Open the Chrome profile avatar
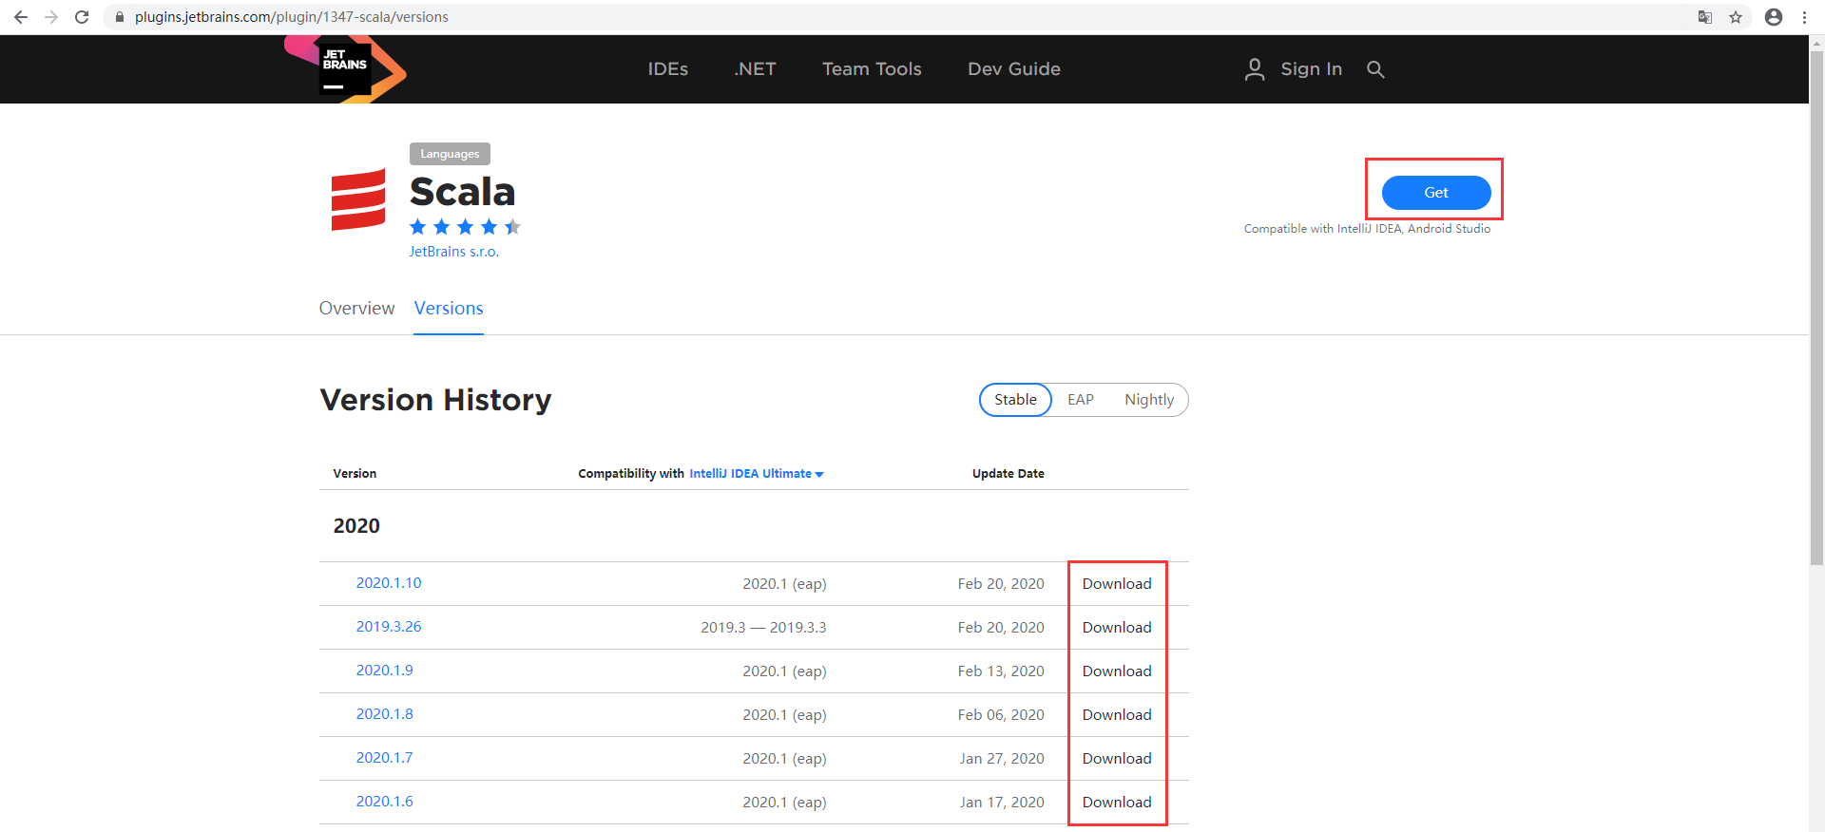 [x=1774, y=17]
